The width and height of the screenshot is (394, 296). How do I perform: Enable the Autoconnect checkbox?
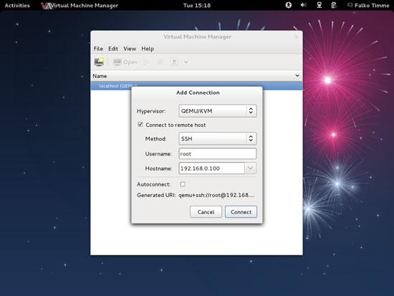[x=183, y=184]
